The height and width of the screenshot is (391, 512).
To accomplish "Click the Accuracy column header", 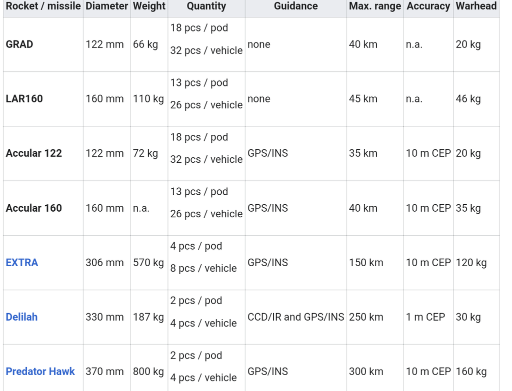I will pyautogui.click(x=428, y=6).
